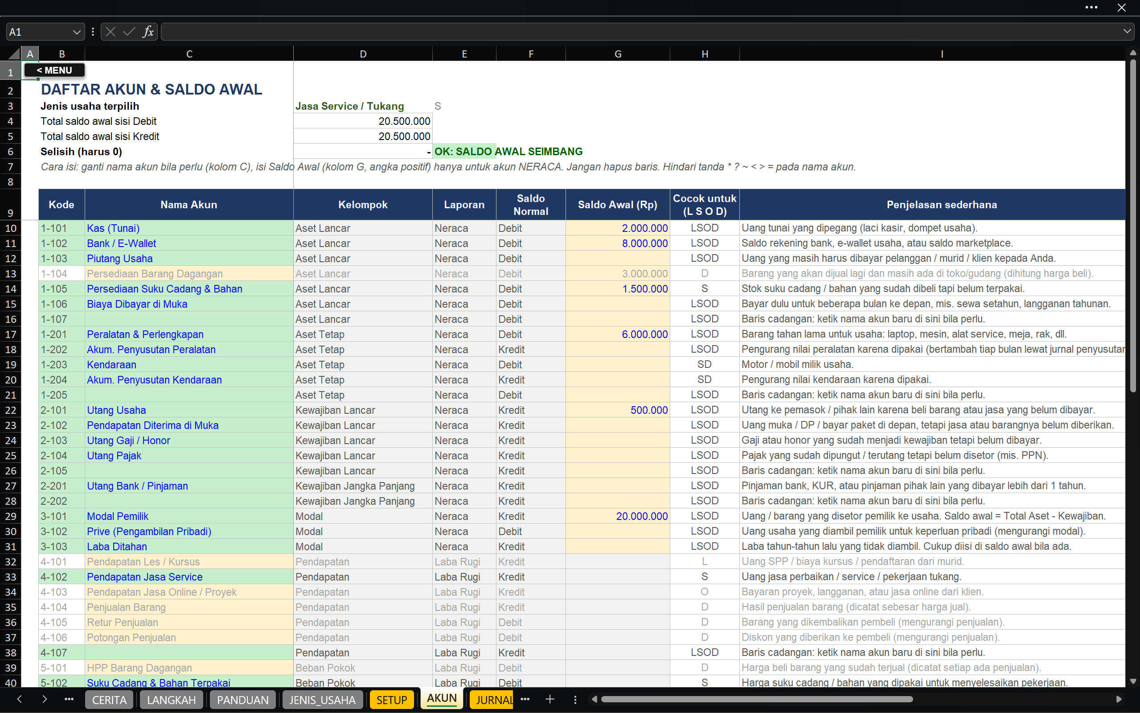Image resolution: width=1140 pixels, height=713 pixels.
Task: Open the PANDUAN sheet tab
Action: (x=243, y=699)
